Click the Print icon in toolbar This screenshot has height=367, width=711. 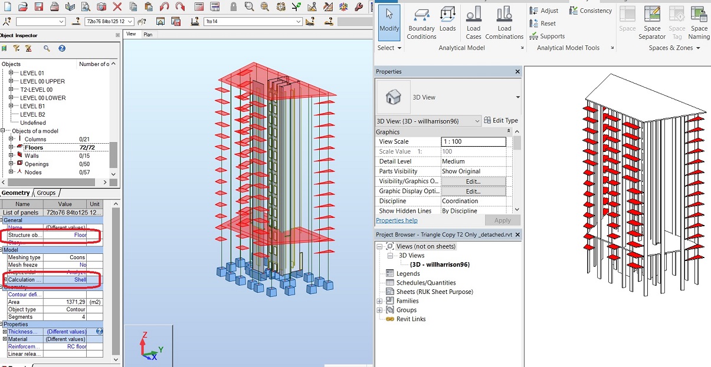pos(54,7)
